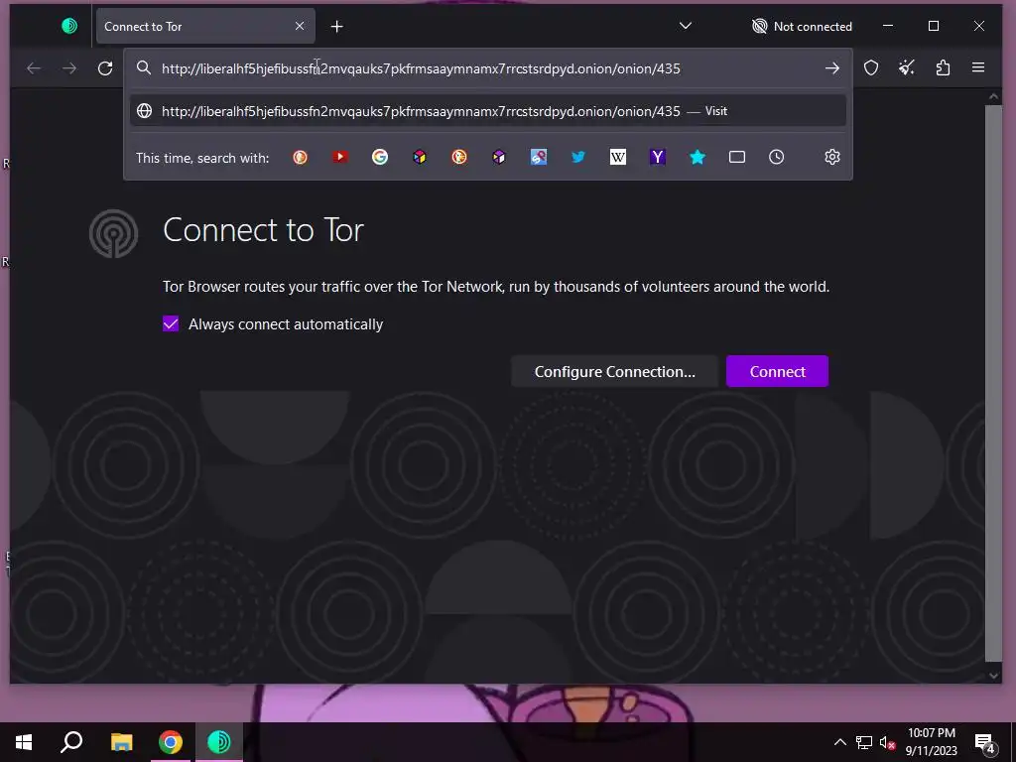The height and width of the screenshot is (762, 1016).
Task: Search in History clock icon
Action: click(x=776, y=157)
